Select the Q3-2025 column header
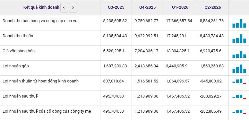Screen dimensions: 249x120 coord(116,7)
